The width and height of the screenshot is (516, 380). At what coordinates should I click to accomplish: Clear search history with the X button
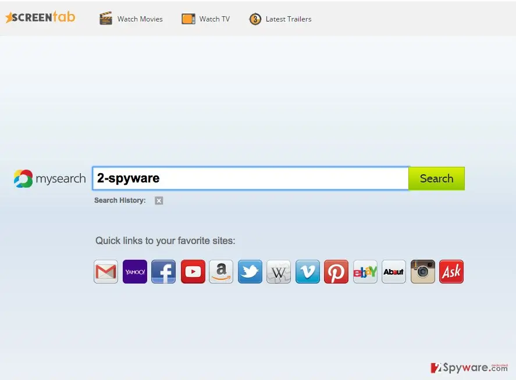[x=159, y=200]
